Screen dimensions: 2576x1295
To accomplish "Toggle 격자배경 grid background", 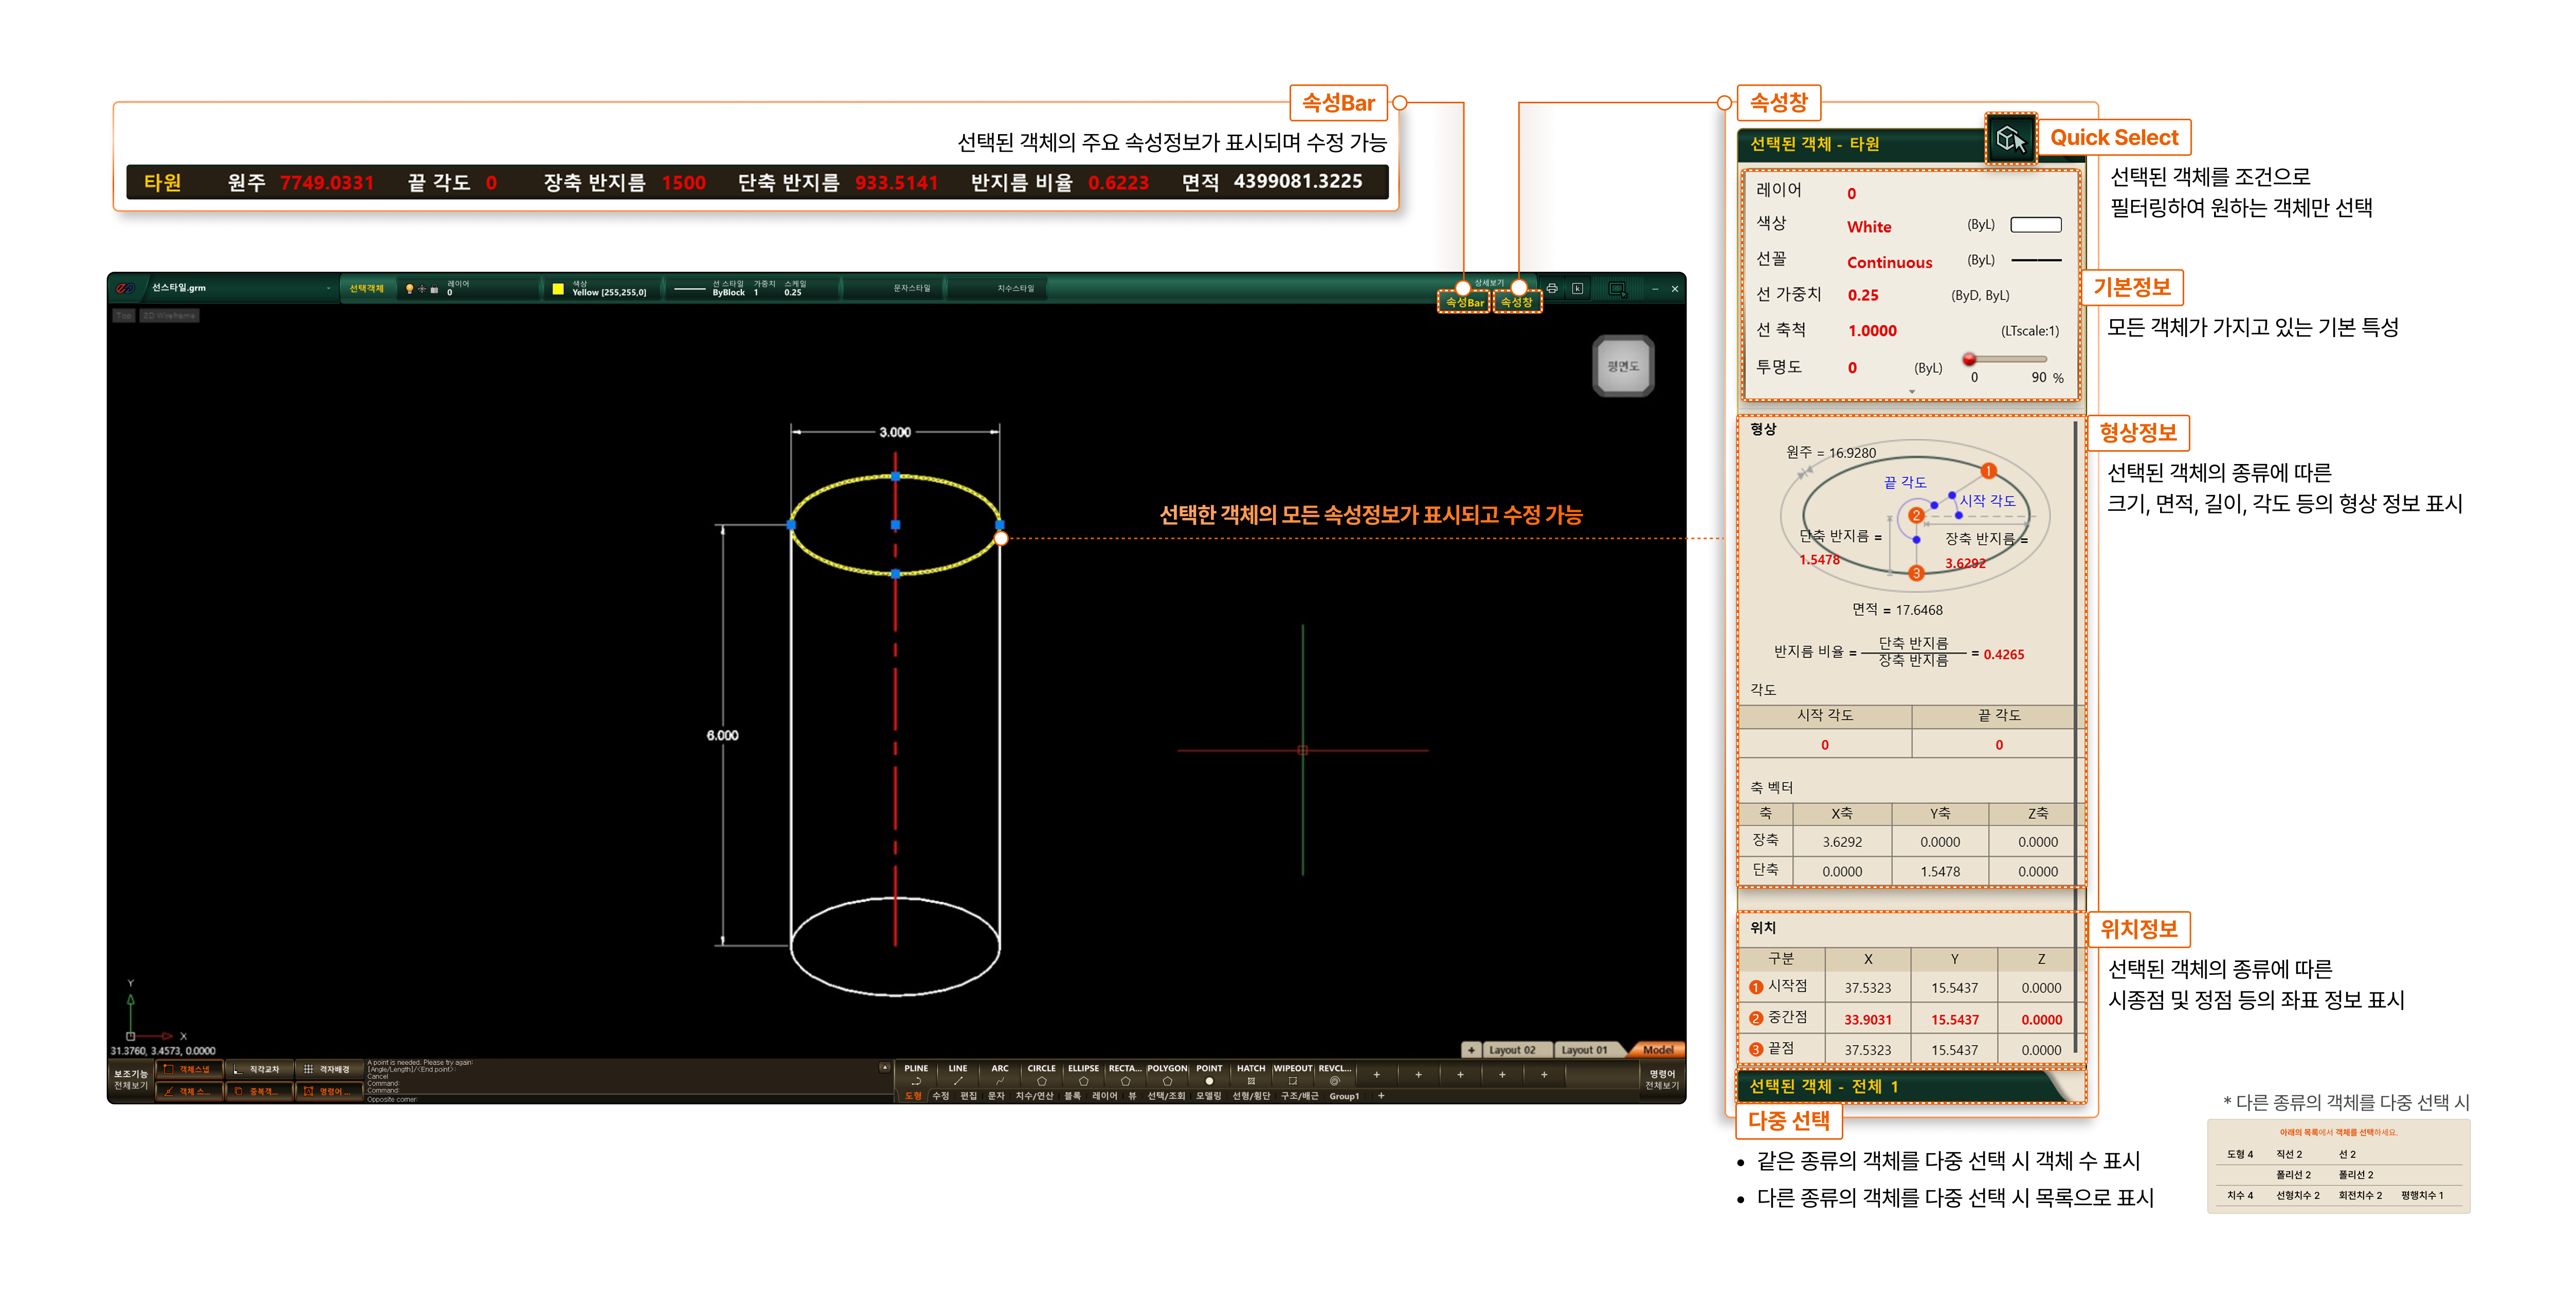I will click(329, 1069).
